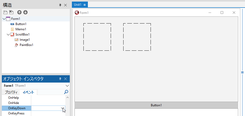Screen dimensions: 245x116
Task: Select Button1 in the structure tree
Action: (21, 24)
